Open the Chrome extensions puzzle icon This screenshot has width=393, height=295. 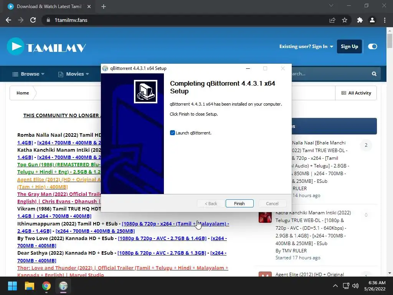[360, 20]
